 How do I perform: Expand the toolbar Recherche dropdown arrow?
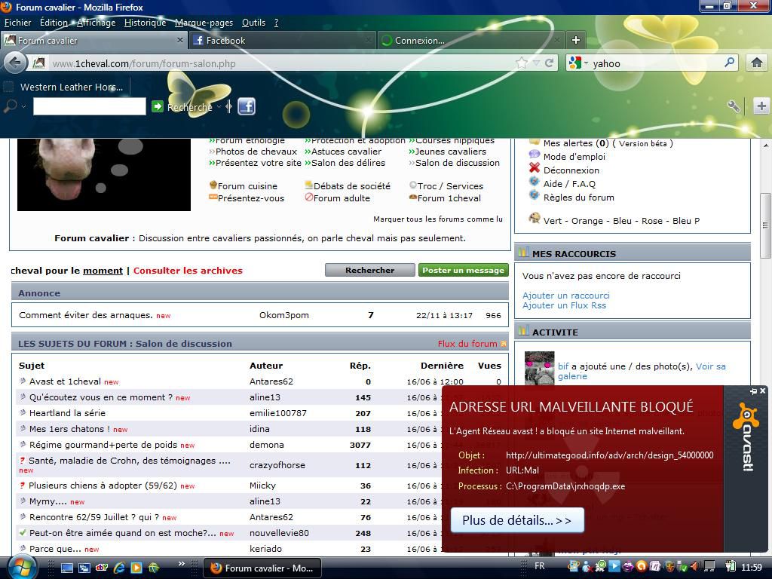coord(219,107)
